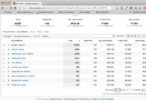
Task: Click the Send Feedback link
Action: 107,99
